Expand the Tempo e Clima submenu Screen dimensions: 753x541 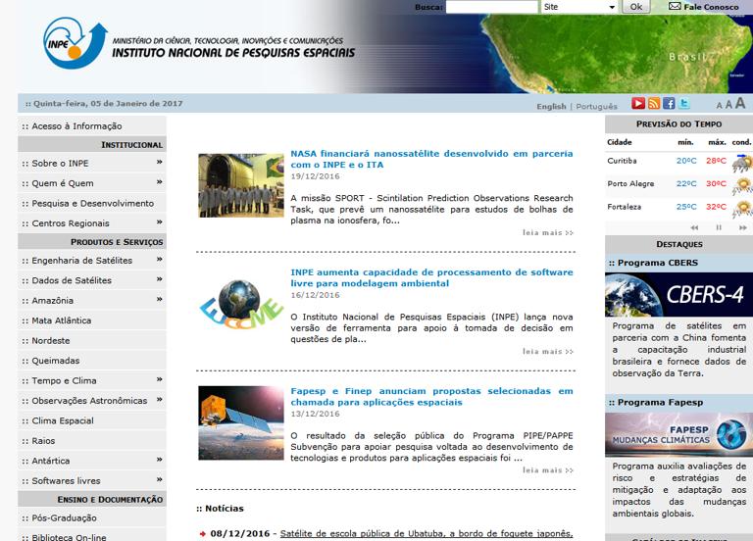pos(159,379)
